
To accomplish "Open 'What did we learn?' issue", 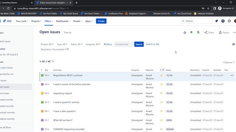I will [x=63, y=120].
